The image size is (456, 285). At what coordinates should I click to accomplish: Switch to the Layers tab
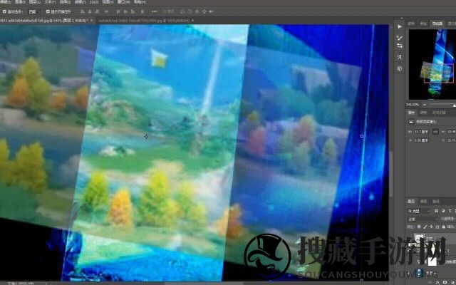(x=412, y=201)
